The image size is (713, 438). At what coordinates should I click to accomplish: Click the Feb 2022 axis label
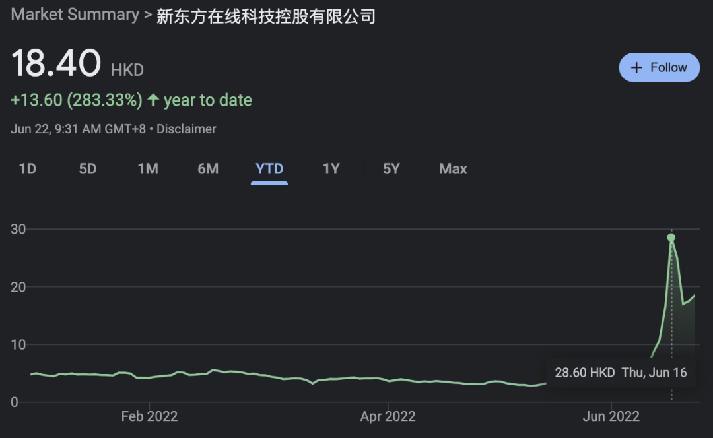tap(149, 416)
